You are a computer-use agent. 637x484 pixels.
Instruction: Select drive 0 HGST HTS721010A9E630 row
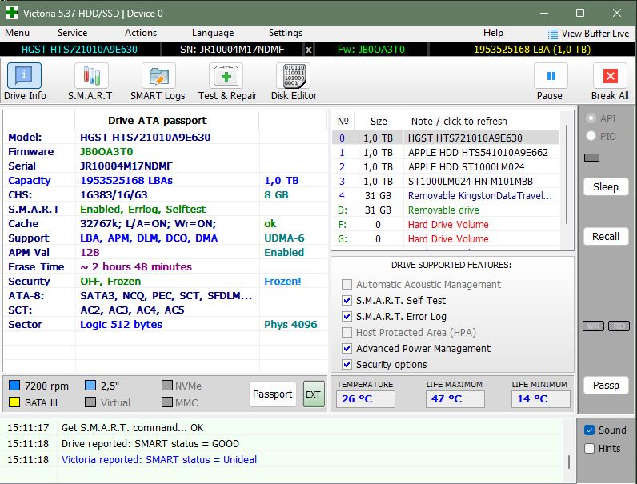coord(446,138)
